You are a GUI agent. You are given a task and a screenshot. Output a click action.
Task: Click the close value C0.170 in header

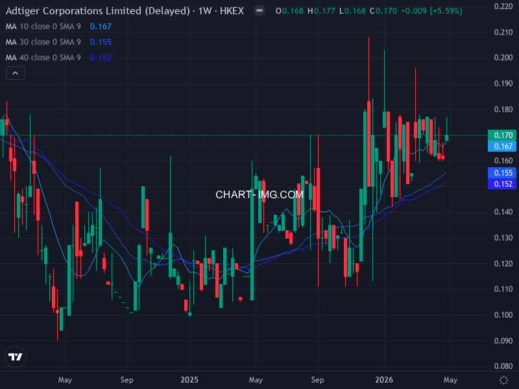(383, 11)
